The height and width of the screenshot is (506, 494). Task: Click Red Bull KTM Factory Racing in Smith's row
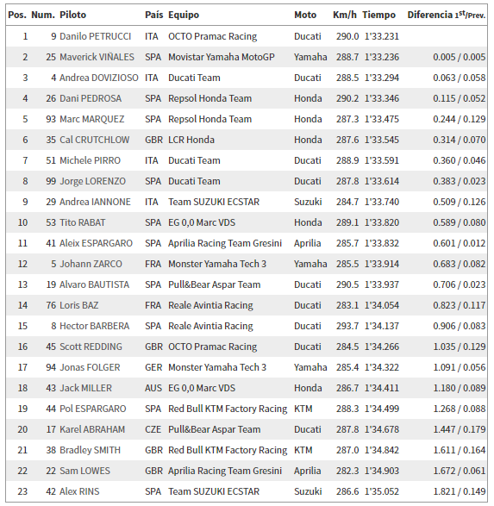228,450
